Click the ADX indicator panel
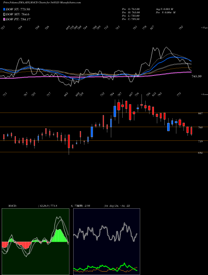This screenshot has height=275, width=208. point(106,242)
